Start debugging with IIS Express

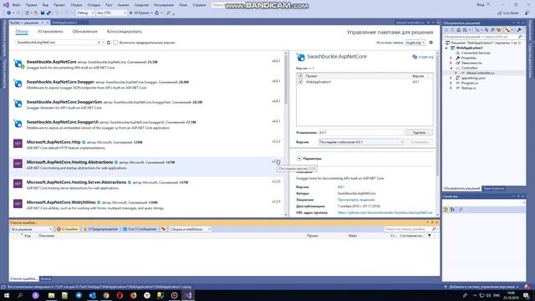140,13
